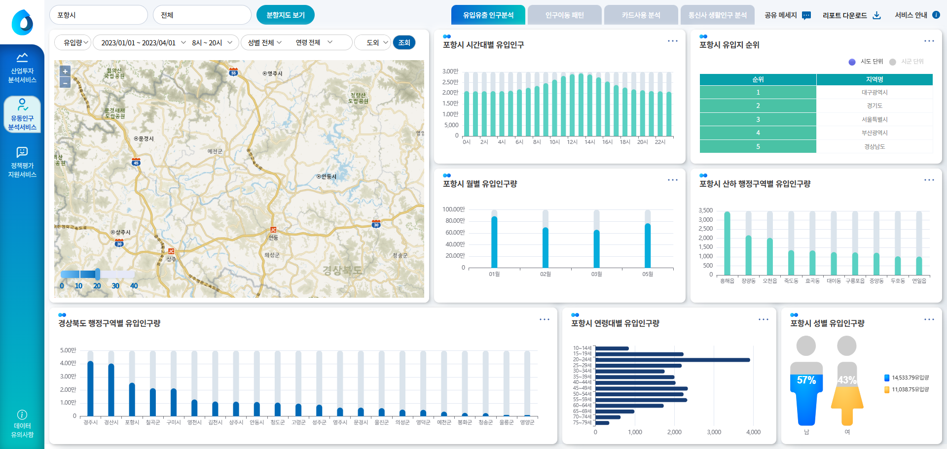Open more options on 포항시 시간대별 유입인구
Viewport: 947px width, 449px height.
(672, 41)
